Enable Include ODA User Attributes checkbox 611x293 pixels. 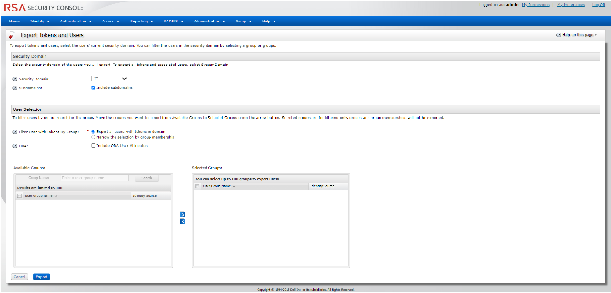(x=93, y=146)
